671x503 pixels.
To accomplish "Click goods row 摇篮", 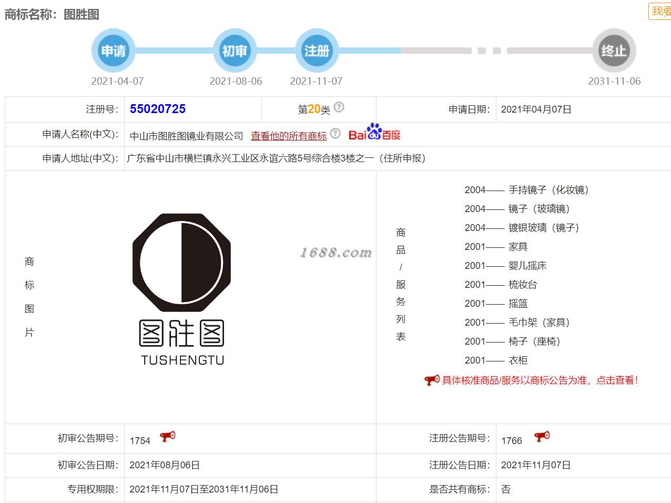I will [x=496, y=304].
